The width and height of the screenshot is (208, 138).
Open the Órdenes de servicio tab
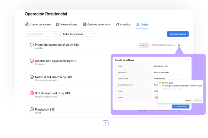(96, 24)
